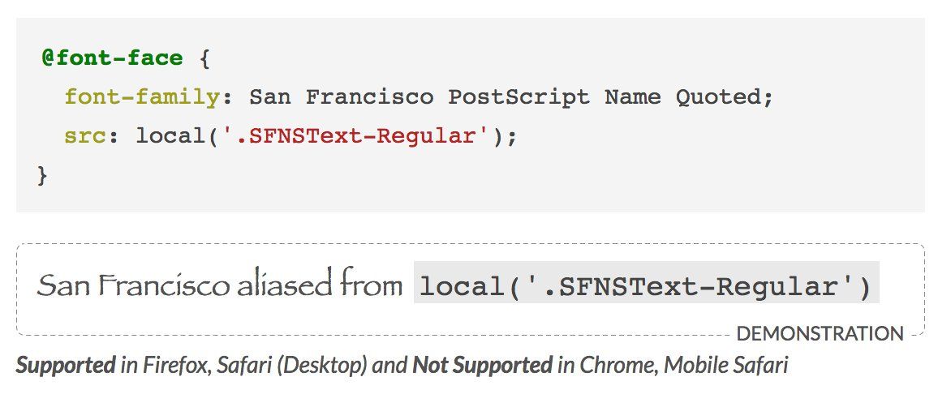Image resolution: width=951 pixels, height=407 pixels.
Task: Click the '.SFNSText-Regular' string in the code block
Action: [x=355, y=135]
